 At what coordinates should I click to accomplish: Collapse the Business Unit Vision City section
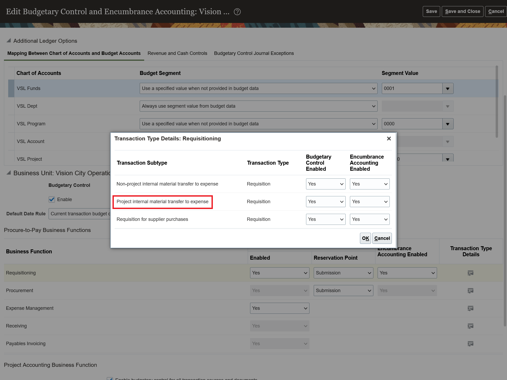9,173
